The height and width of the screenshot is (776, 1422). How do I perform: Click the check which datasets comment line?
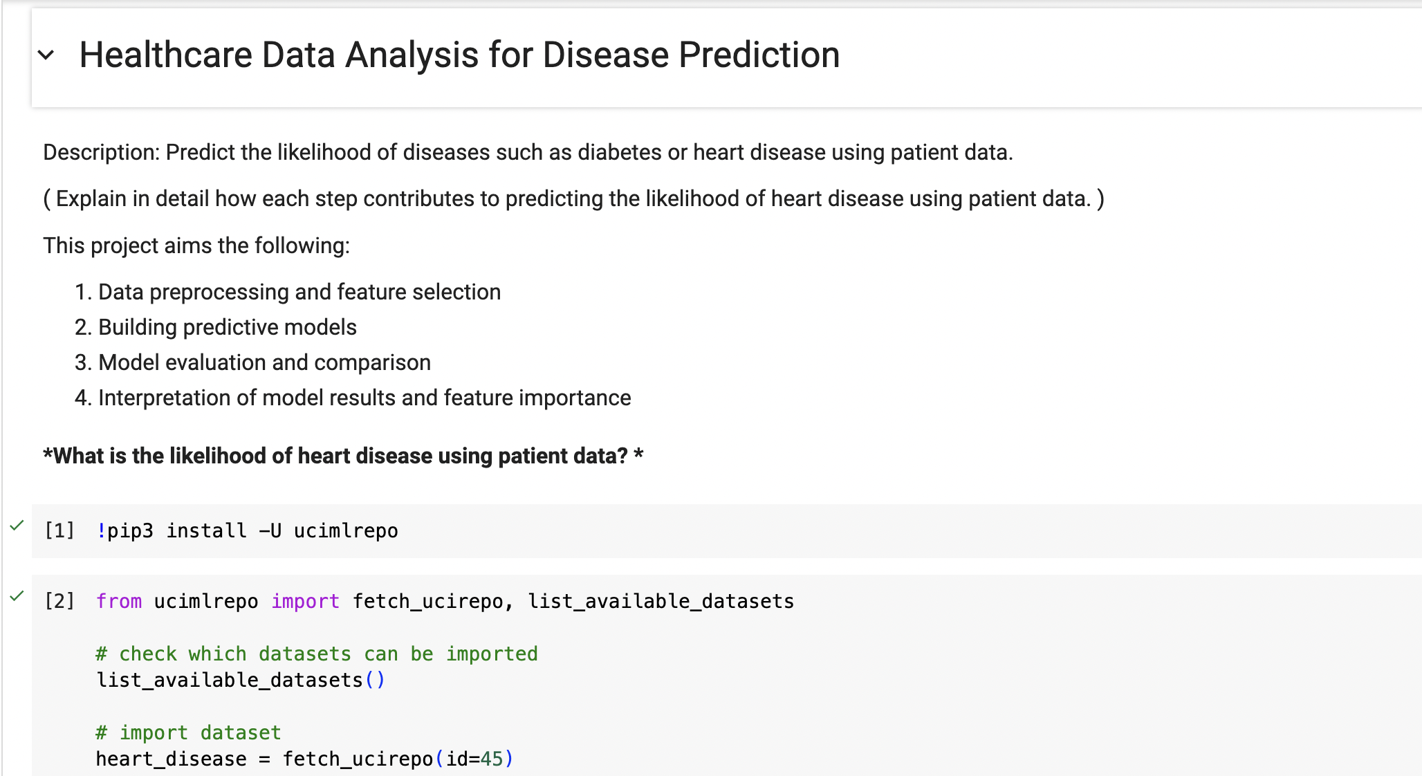pos(317,653)
